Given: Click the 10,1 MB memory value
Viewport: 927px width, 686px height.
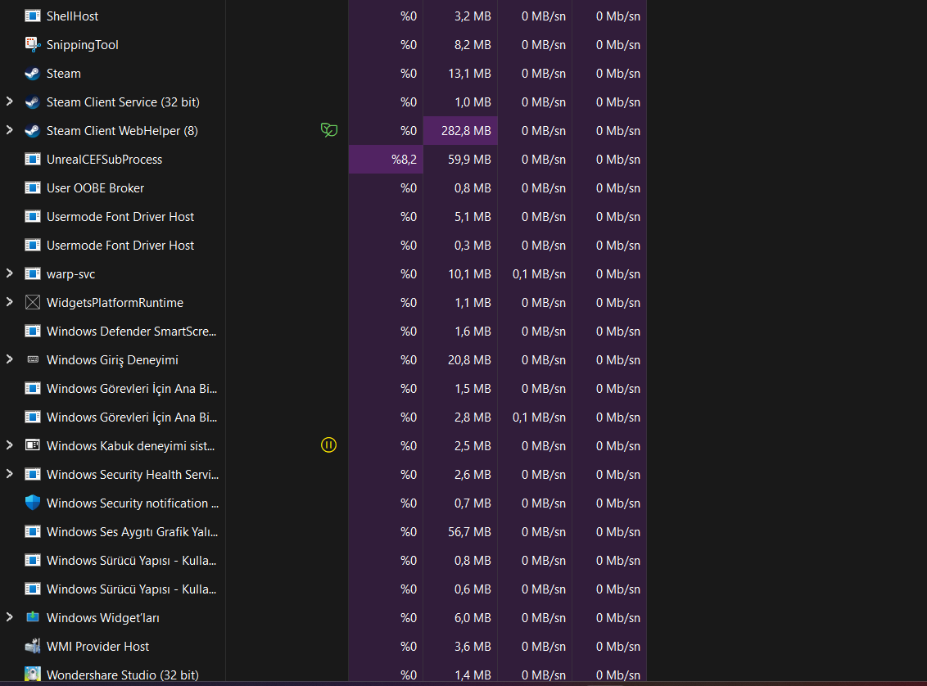Looking at the screenshot, I should [x=469, y=274].
